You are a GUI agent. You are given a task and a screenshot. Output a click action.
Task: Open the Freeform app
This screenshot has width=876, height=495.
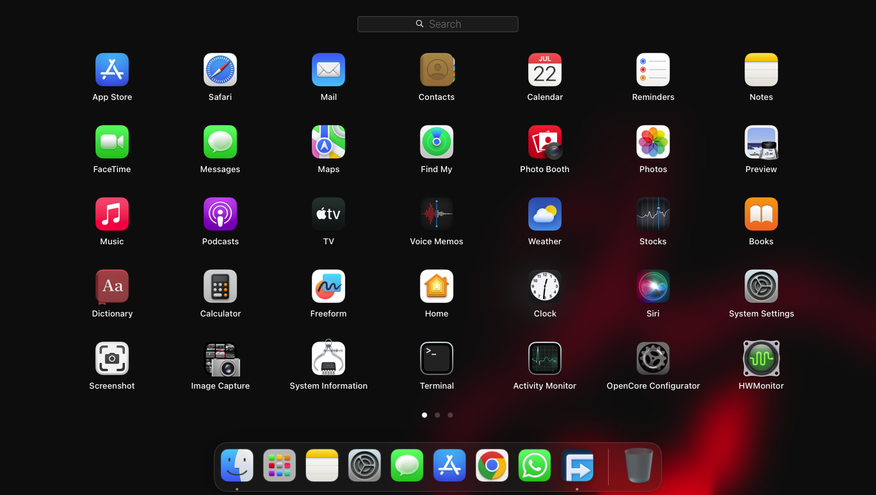click(328, 286)
